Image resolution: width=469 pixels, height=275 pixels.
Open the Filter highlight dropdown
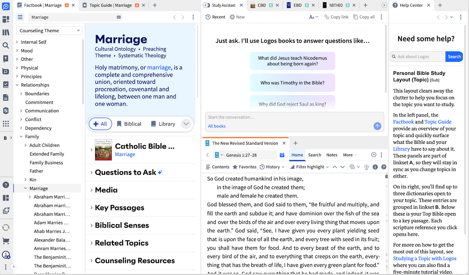(309, 167)
